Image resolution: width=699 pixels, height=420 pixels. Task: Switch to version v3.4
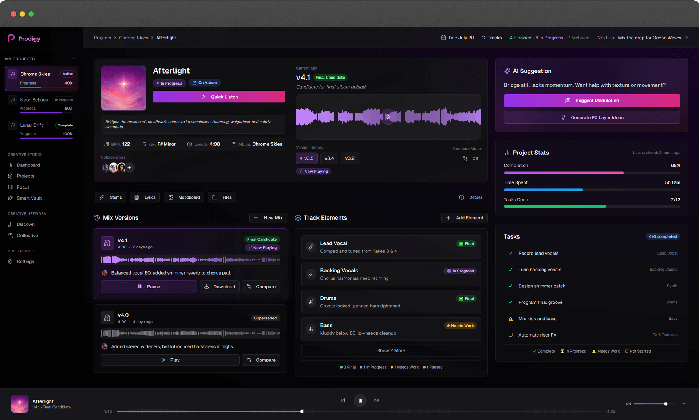tap(329, 158)
